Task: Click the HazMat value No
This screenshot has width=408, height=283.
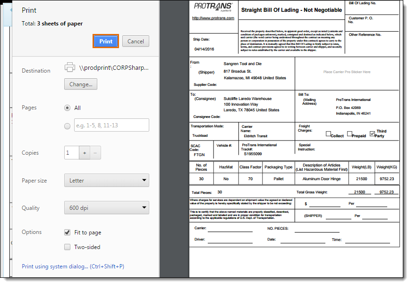Action: [226, 179]
